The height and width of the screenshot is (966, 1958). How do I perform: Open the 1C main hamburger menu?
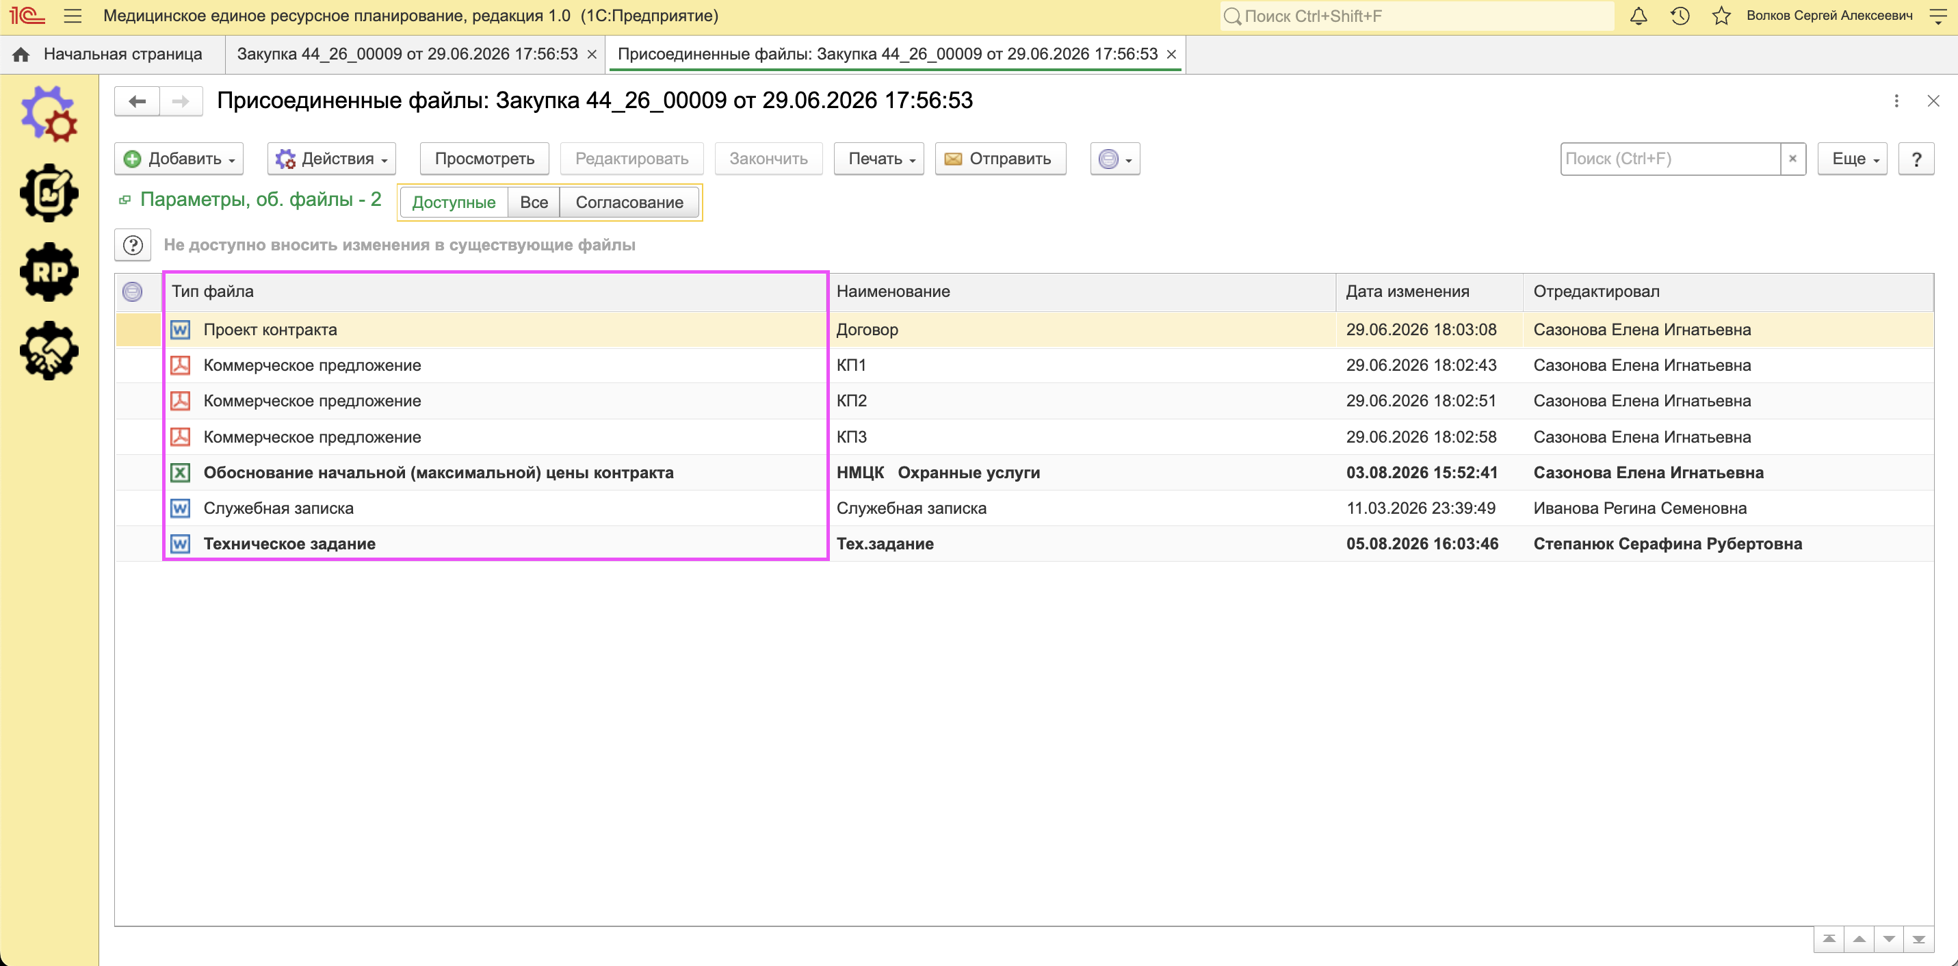(x=73, y=16)
